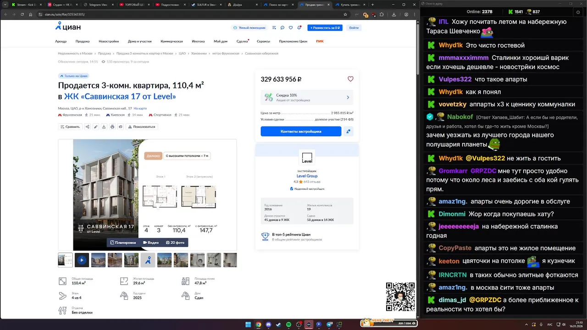587x330 pixels.
Task: Click the Хамовники breadcrumb link
Action: click(x=199, y=54)
